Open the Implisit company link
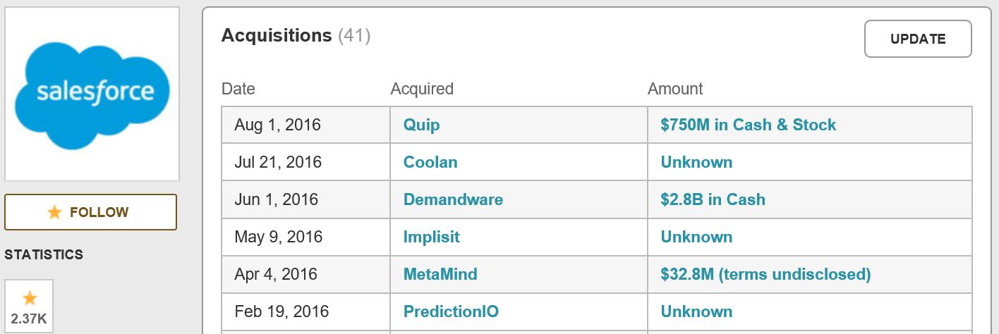Viewport: 999px width, 334px height. (432, 237)
